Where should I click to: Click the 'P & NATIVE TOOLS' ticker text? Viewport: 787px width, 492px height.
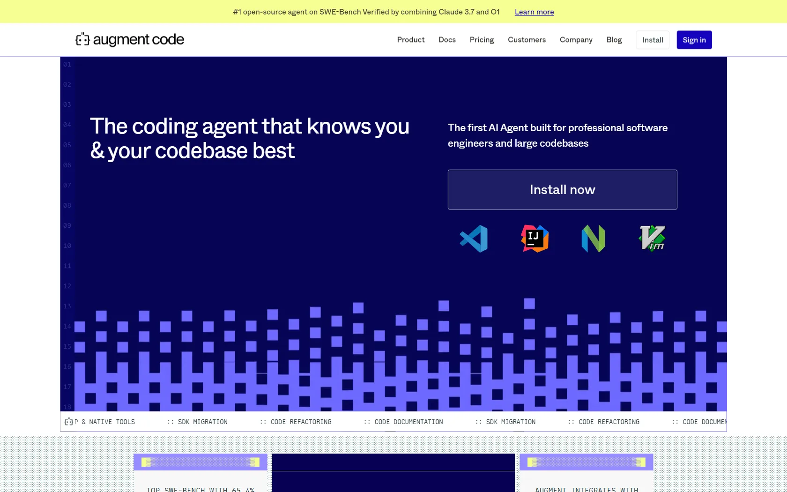coord(104,422)
